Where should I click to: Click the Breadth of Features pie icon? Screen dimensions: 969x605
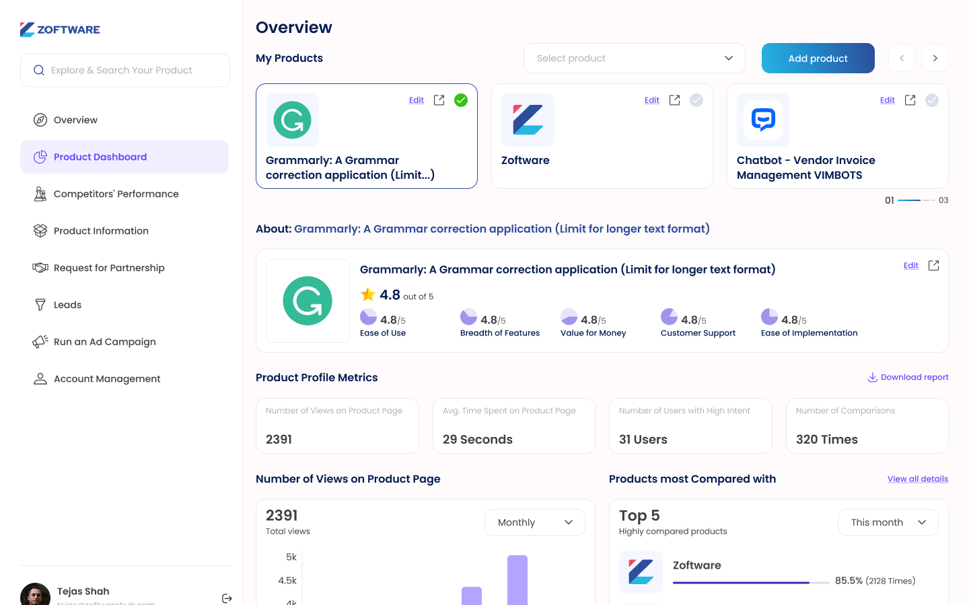(x=469, y=317)
